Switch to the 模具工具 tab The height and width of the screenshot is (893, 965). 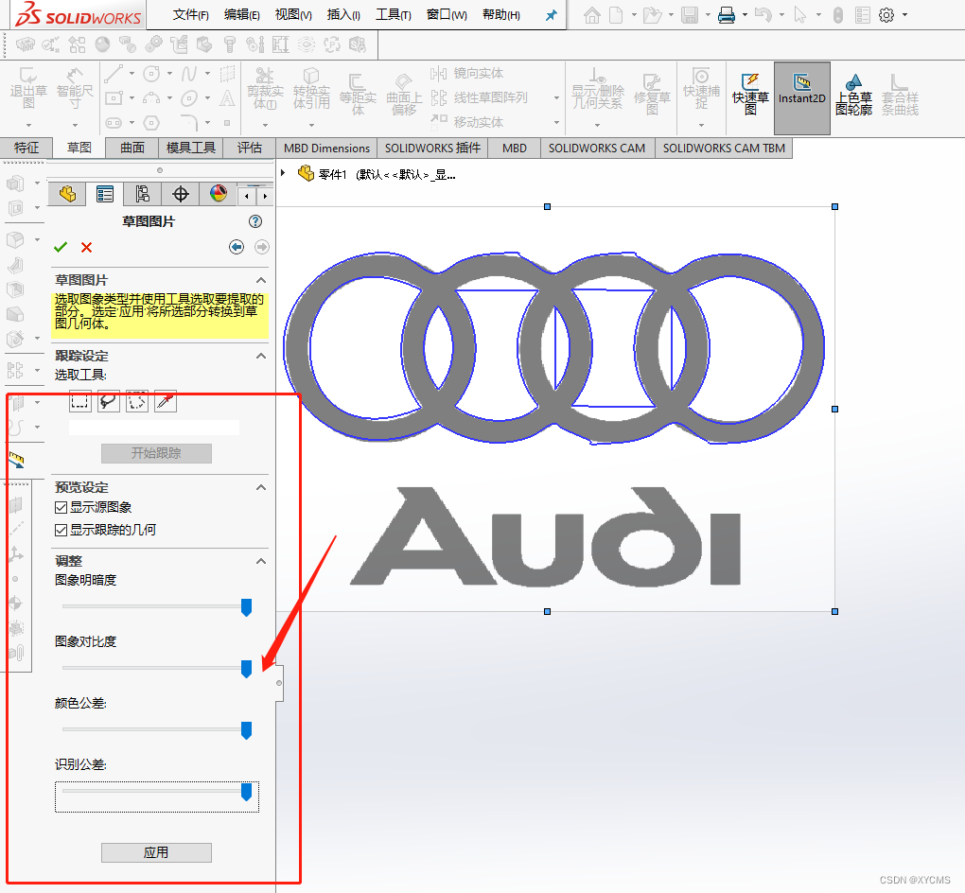point(191,148)
